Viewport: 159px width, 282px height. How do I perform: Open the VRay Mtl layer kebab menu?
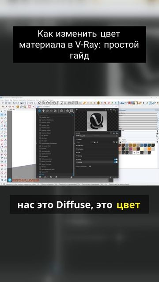[117, 136]
